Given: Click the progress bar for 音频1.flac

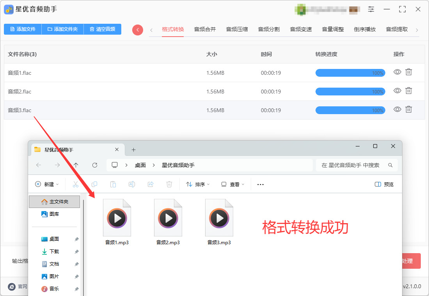Looking at the screenshot, I should [350, 73].
